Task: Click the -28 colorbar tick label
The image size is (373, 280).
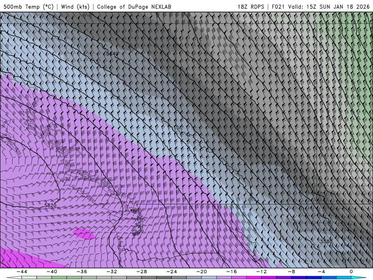Action: click(142, 272)
